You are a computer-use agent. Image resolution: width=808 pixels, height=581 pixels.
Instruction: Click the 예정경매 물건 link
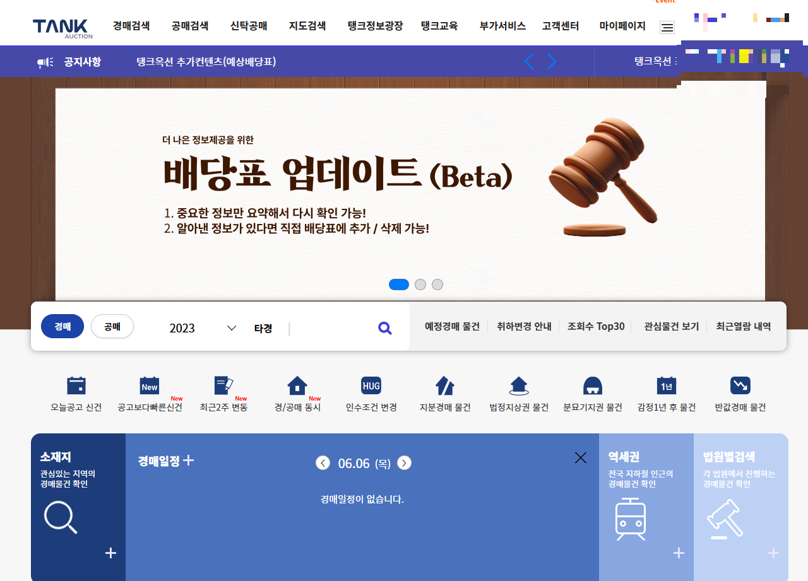tap(452, 326)
